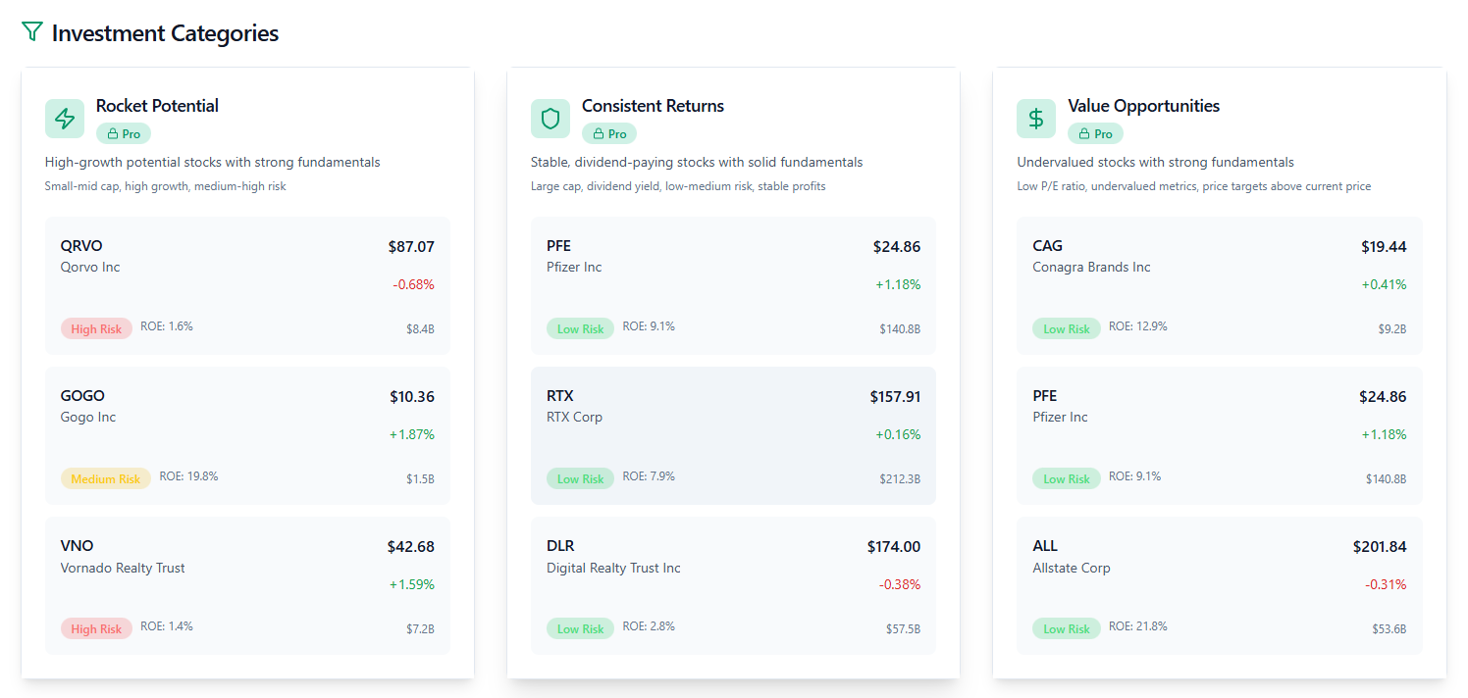This screenshot has width=1468, height=698.
Task: Click the Pro lock badge under Rocket Potential
Action: coord(124,133)
